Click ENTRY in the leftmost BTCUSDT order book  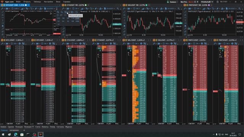click(x=10, y=124)
